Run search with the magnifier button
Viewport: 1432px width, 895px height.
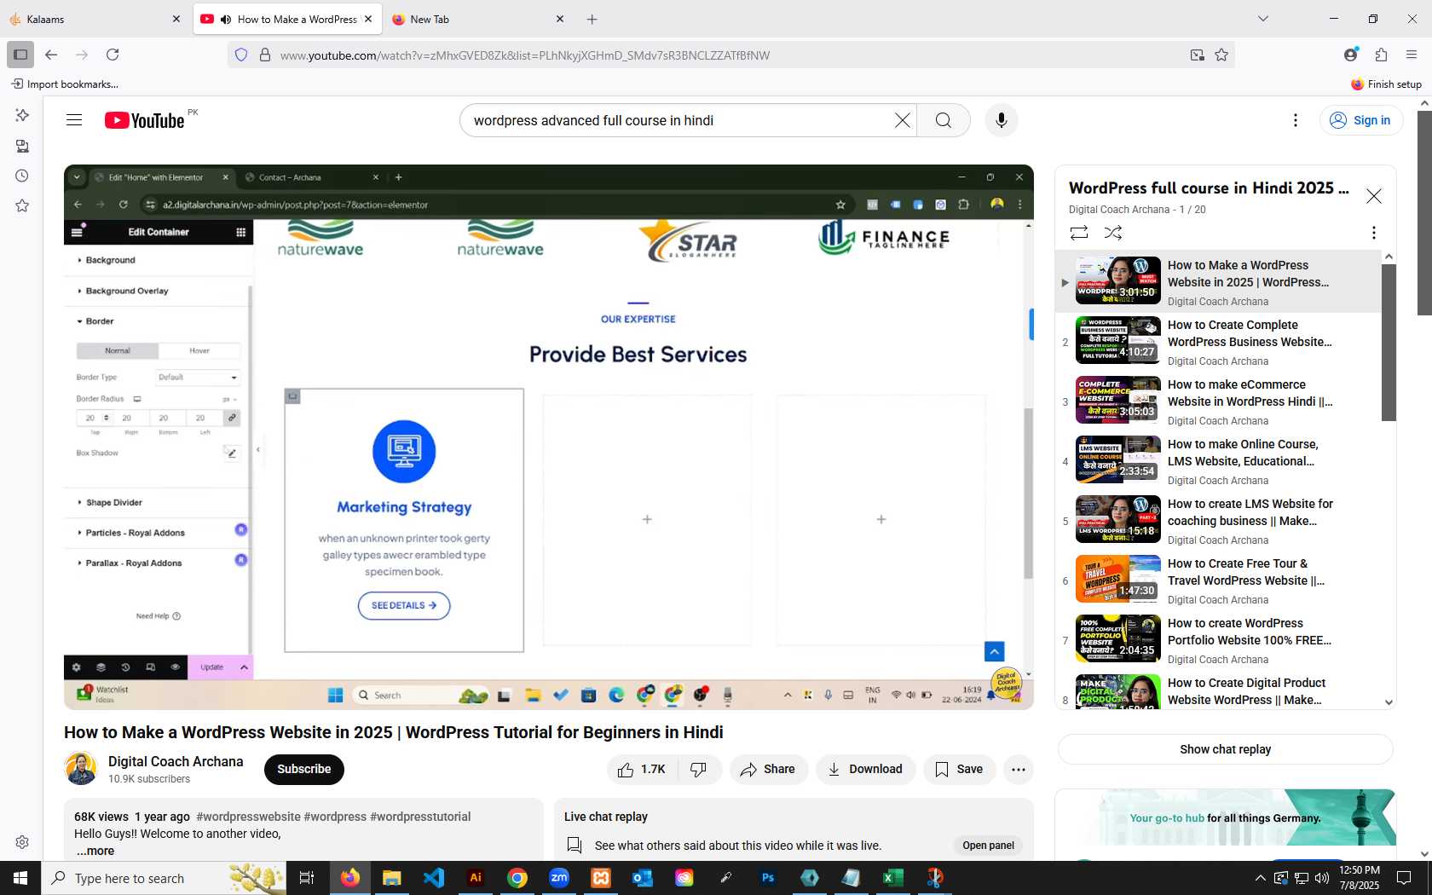pos(943,120)
